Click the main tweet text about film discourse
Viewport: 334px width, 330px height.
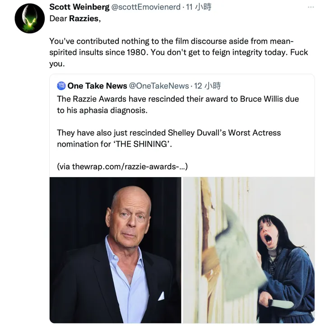tap(178, 52)
